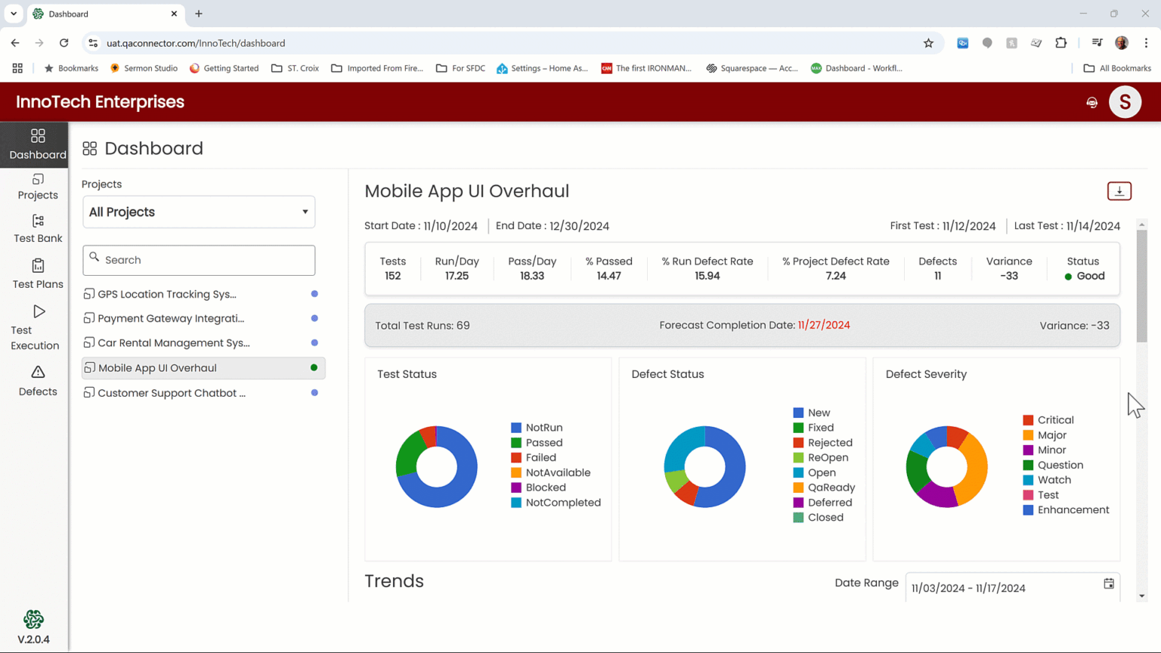Image resolution: width=1161 pixels, height=653 pixels.
Task: Open the Chrome three-dot menu
Action: click(x=1146, y=43)
